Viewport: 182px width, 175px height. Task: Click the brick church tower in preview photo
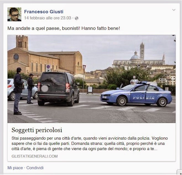[x=22, y=43]
